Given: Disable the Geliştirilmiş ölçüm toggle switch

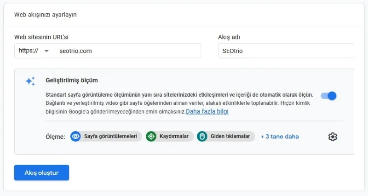Looking at the screenshot, I should [x=329, y=96].
